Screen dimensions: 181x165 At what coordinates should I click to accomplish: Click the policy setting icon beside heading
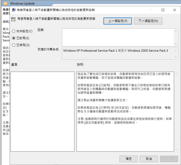[13, 19]
